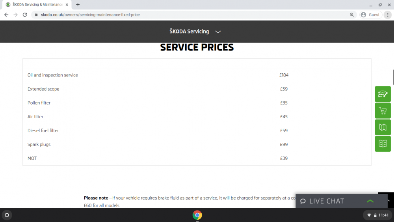This screenshot has height=222, width=394.
Task: Check the battery icon in system tray
Action: coord(375,215)
